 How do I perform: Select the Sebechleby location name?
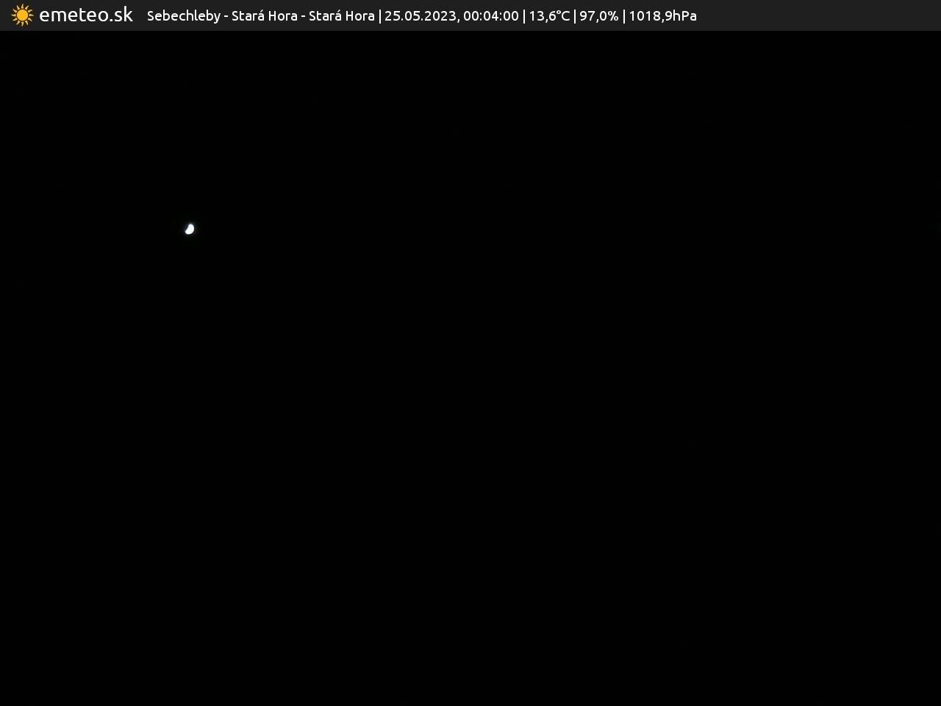click(x=183, y=16)
